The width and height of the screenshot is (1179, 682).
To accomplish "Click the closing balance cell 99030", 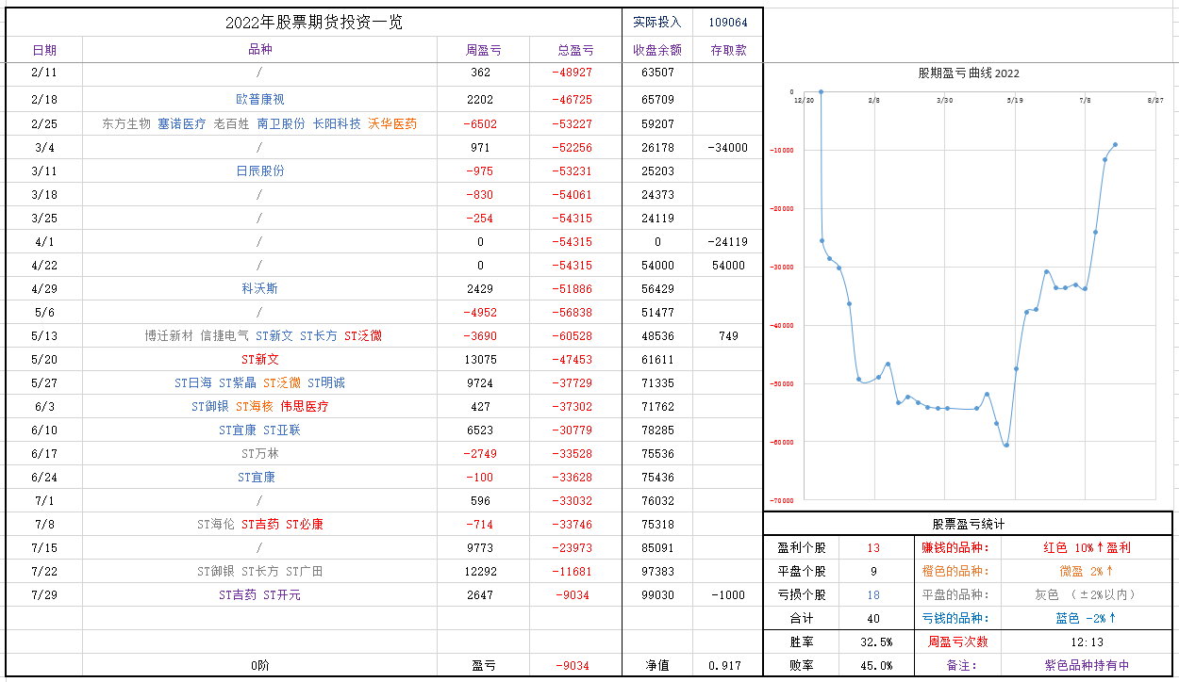I will coord(657,594).
